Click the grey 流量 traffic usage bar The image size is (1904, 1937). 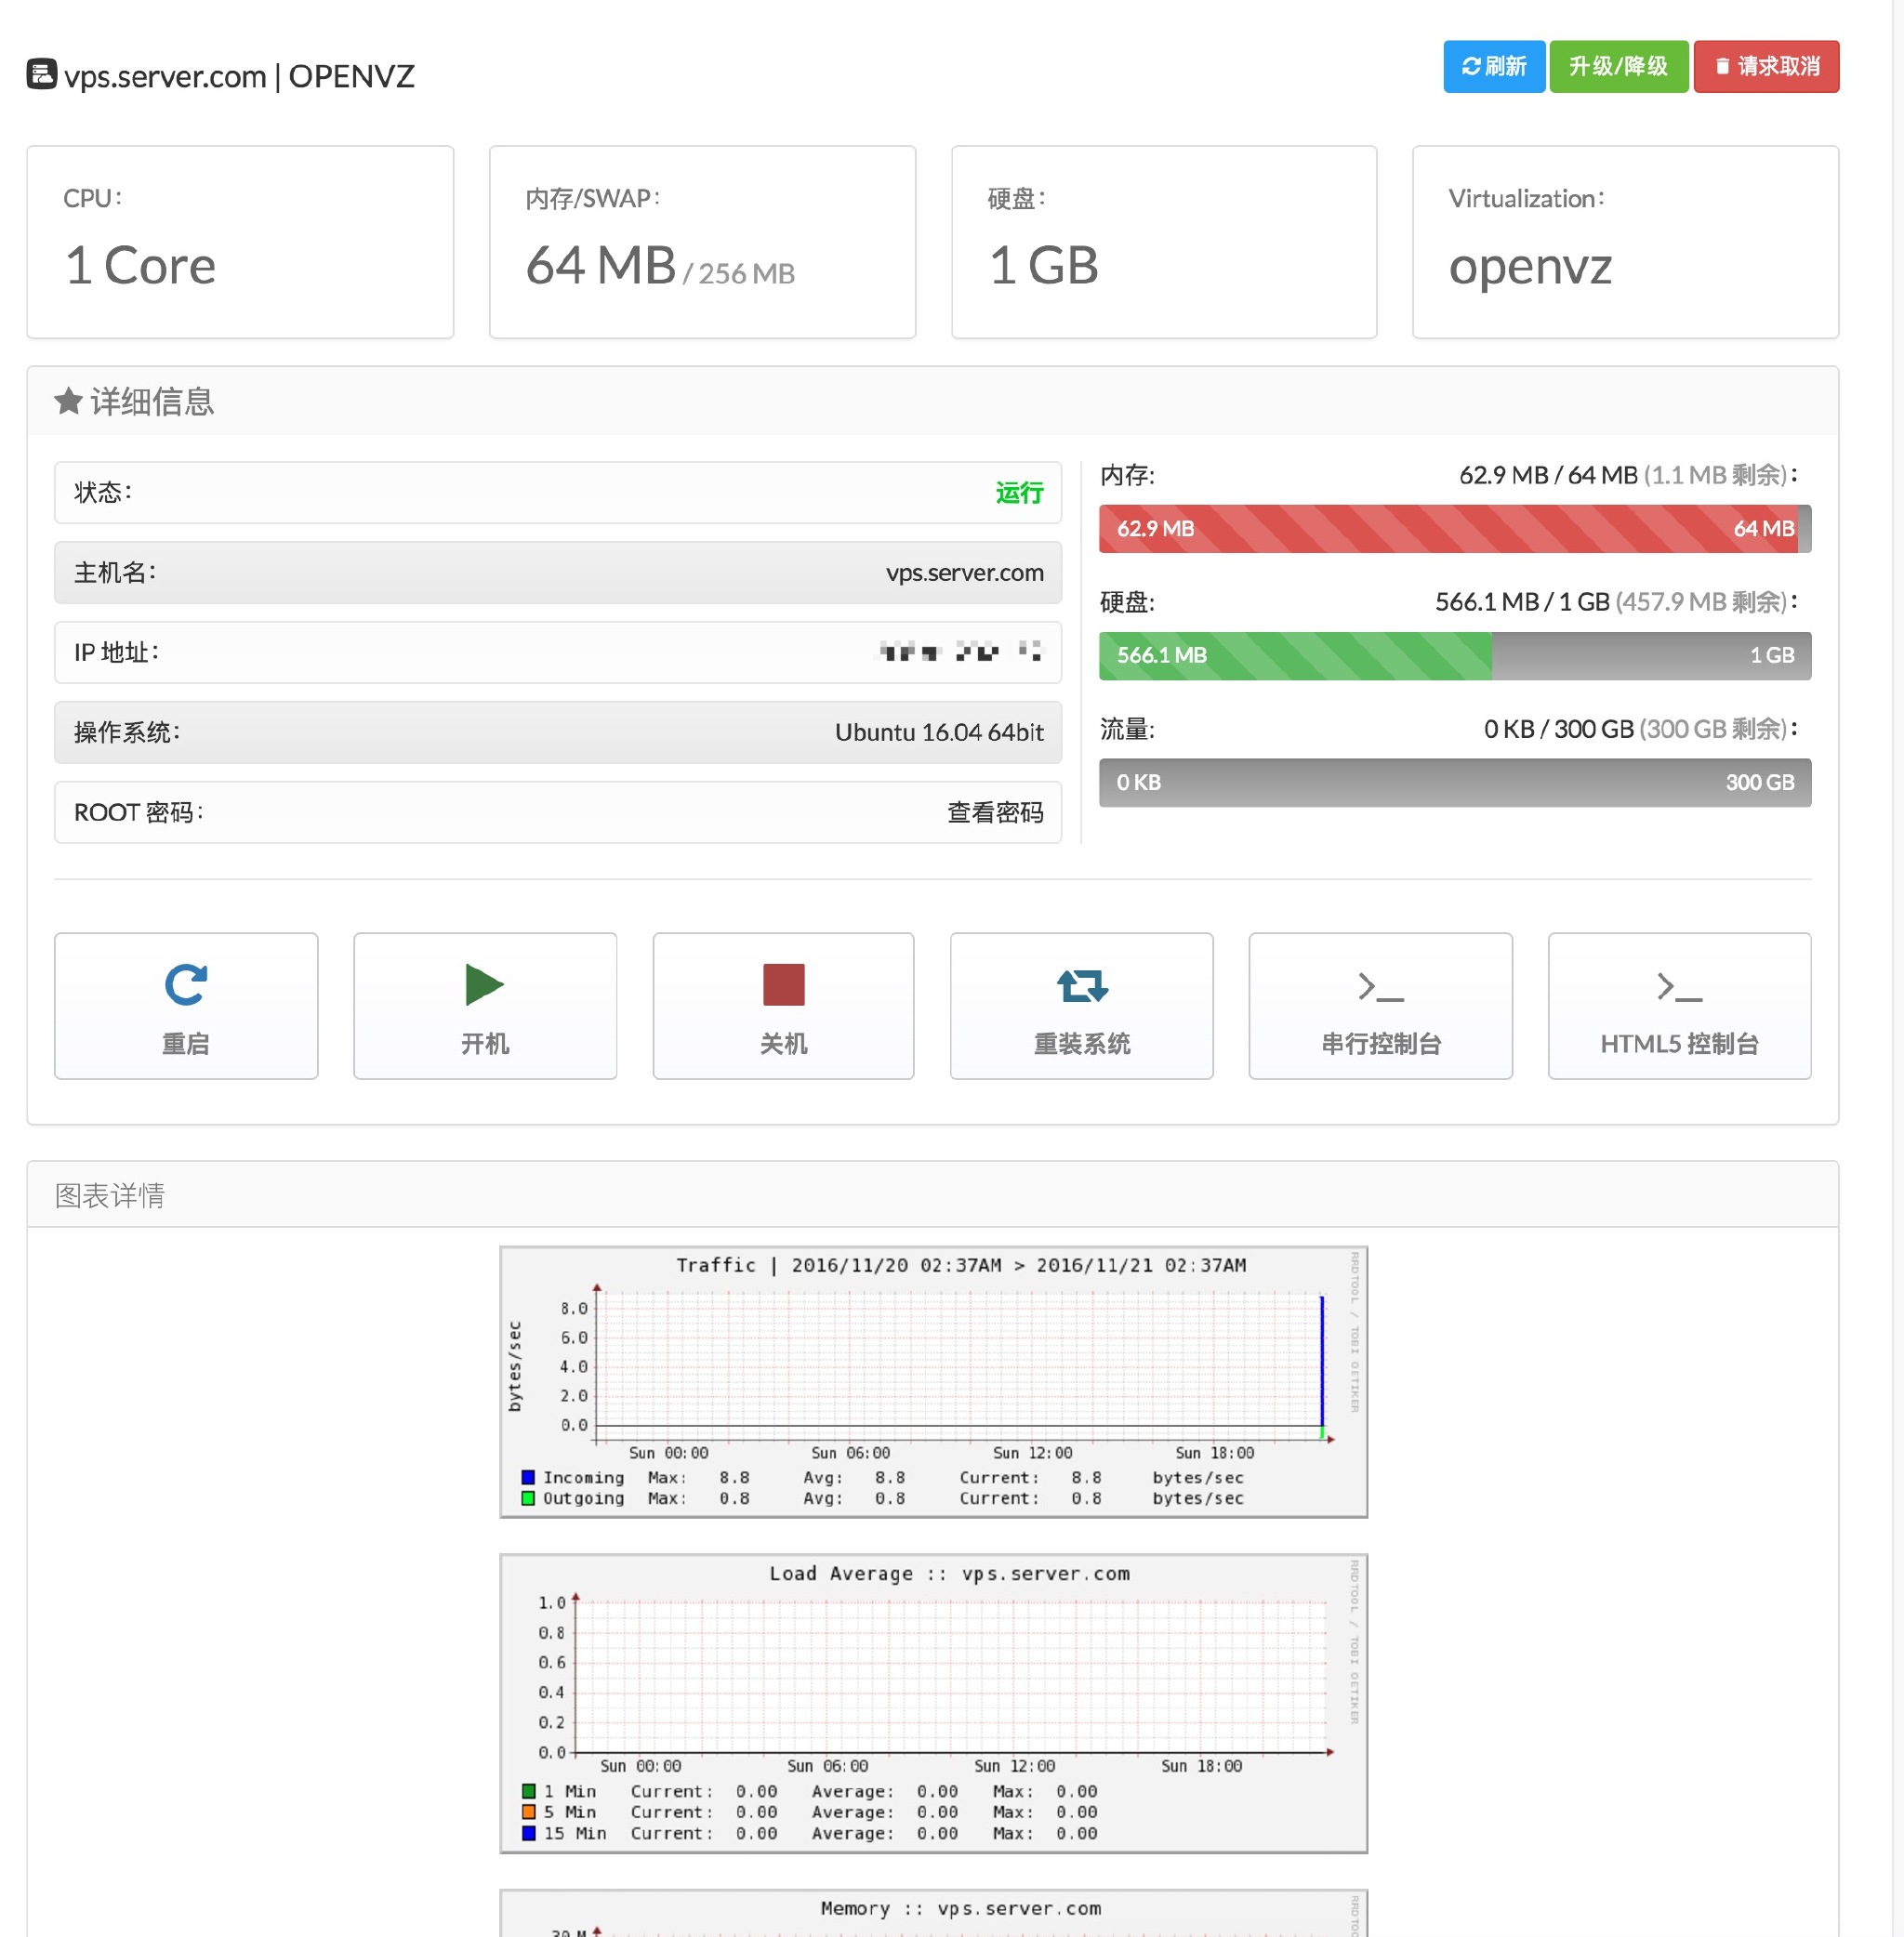pyautogui.click(x=1455, y=782)
